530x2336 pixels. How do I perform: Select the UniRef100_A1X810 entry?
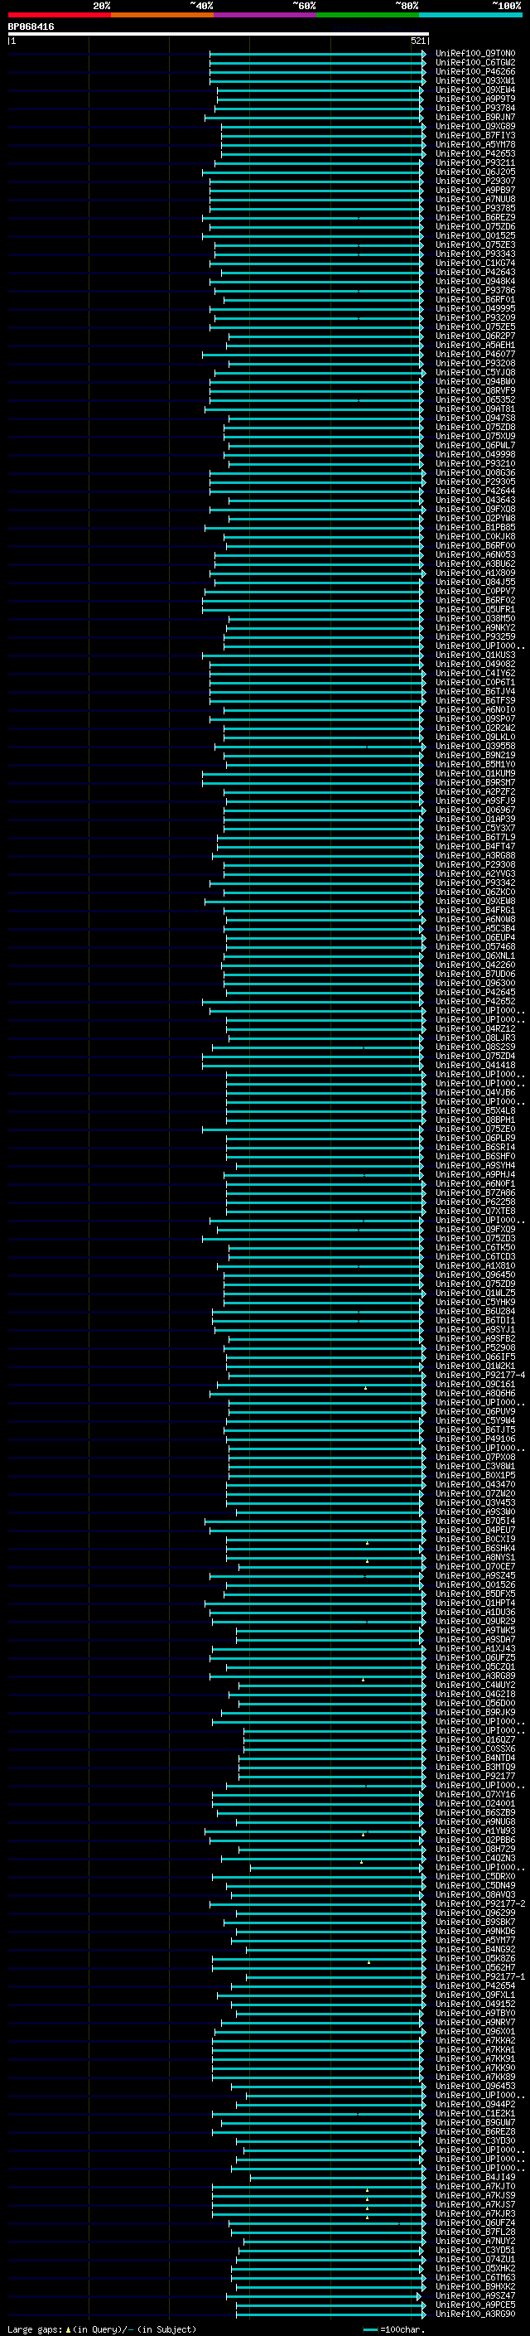[475, 1266]
